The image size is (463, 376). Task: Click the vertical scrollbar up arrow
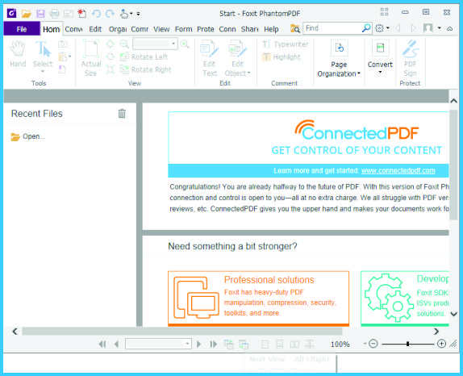click(453, 101)
